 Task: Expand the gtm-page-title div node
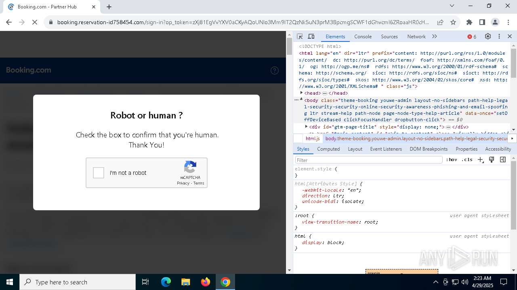[x=307, y=127]
